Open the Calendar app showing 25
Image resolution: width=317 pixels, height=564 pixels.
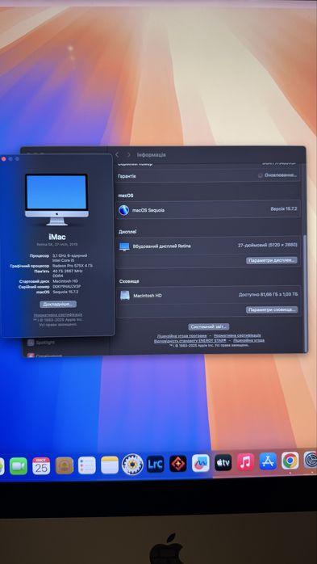[x=41, y=465]
